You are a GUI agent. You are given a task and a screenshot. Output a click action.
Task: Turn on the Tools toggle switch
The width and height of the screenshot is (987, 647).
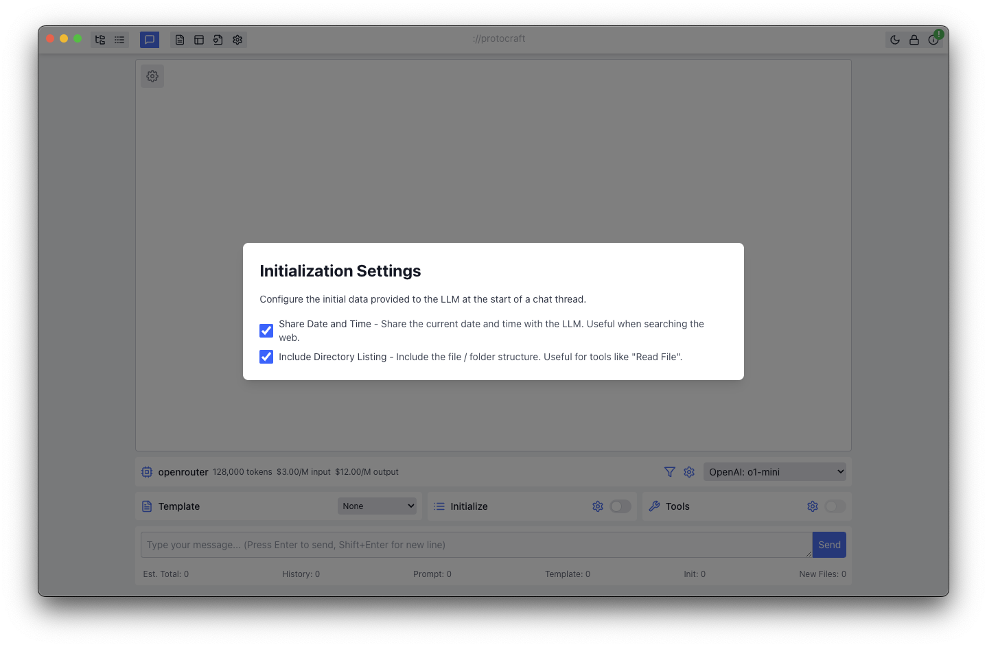(x=835, y=506)
